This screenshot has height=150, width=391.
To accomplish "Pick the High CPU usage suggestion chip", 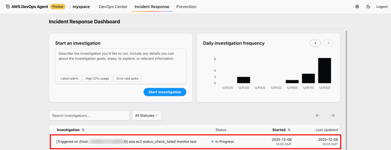I will click(x=97, y=79).
